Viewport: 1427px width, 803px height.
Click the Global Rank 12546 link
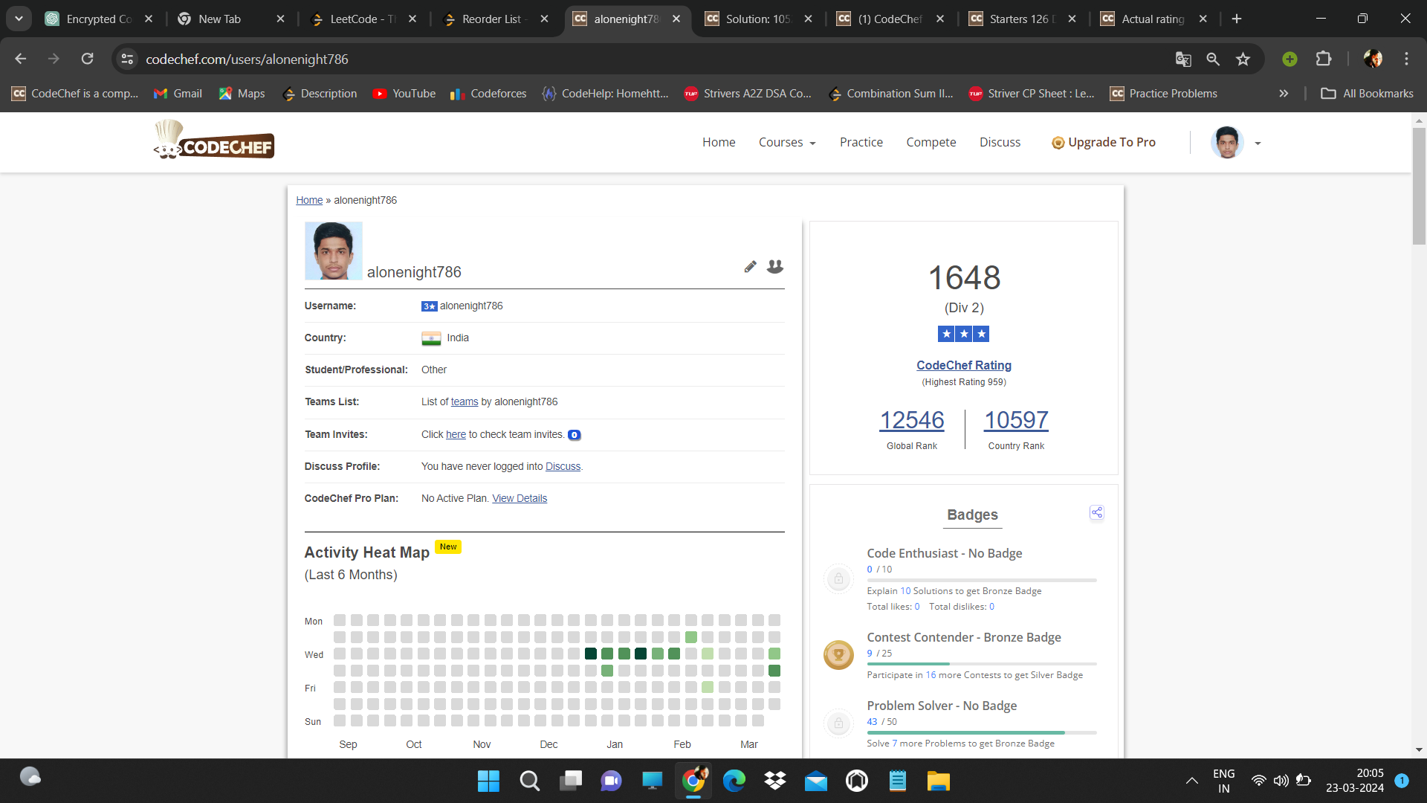(911, 420)
